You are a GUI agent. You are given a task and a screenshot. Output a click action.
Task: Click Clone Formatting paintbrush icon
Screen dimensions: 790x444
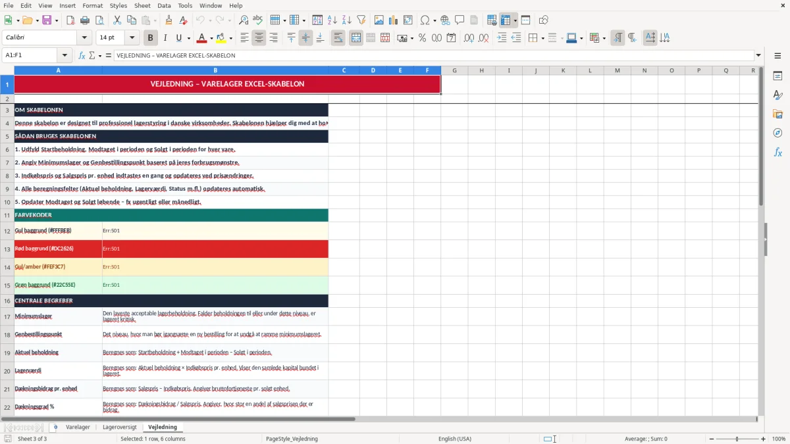pyautogui.click(x=169, y=20)
